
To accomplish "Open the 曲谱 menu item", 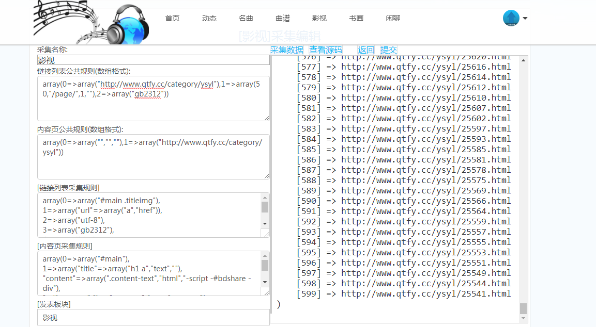I will point(282,18).
